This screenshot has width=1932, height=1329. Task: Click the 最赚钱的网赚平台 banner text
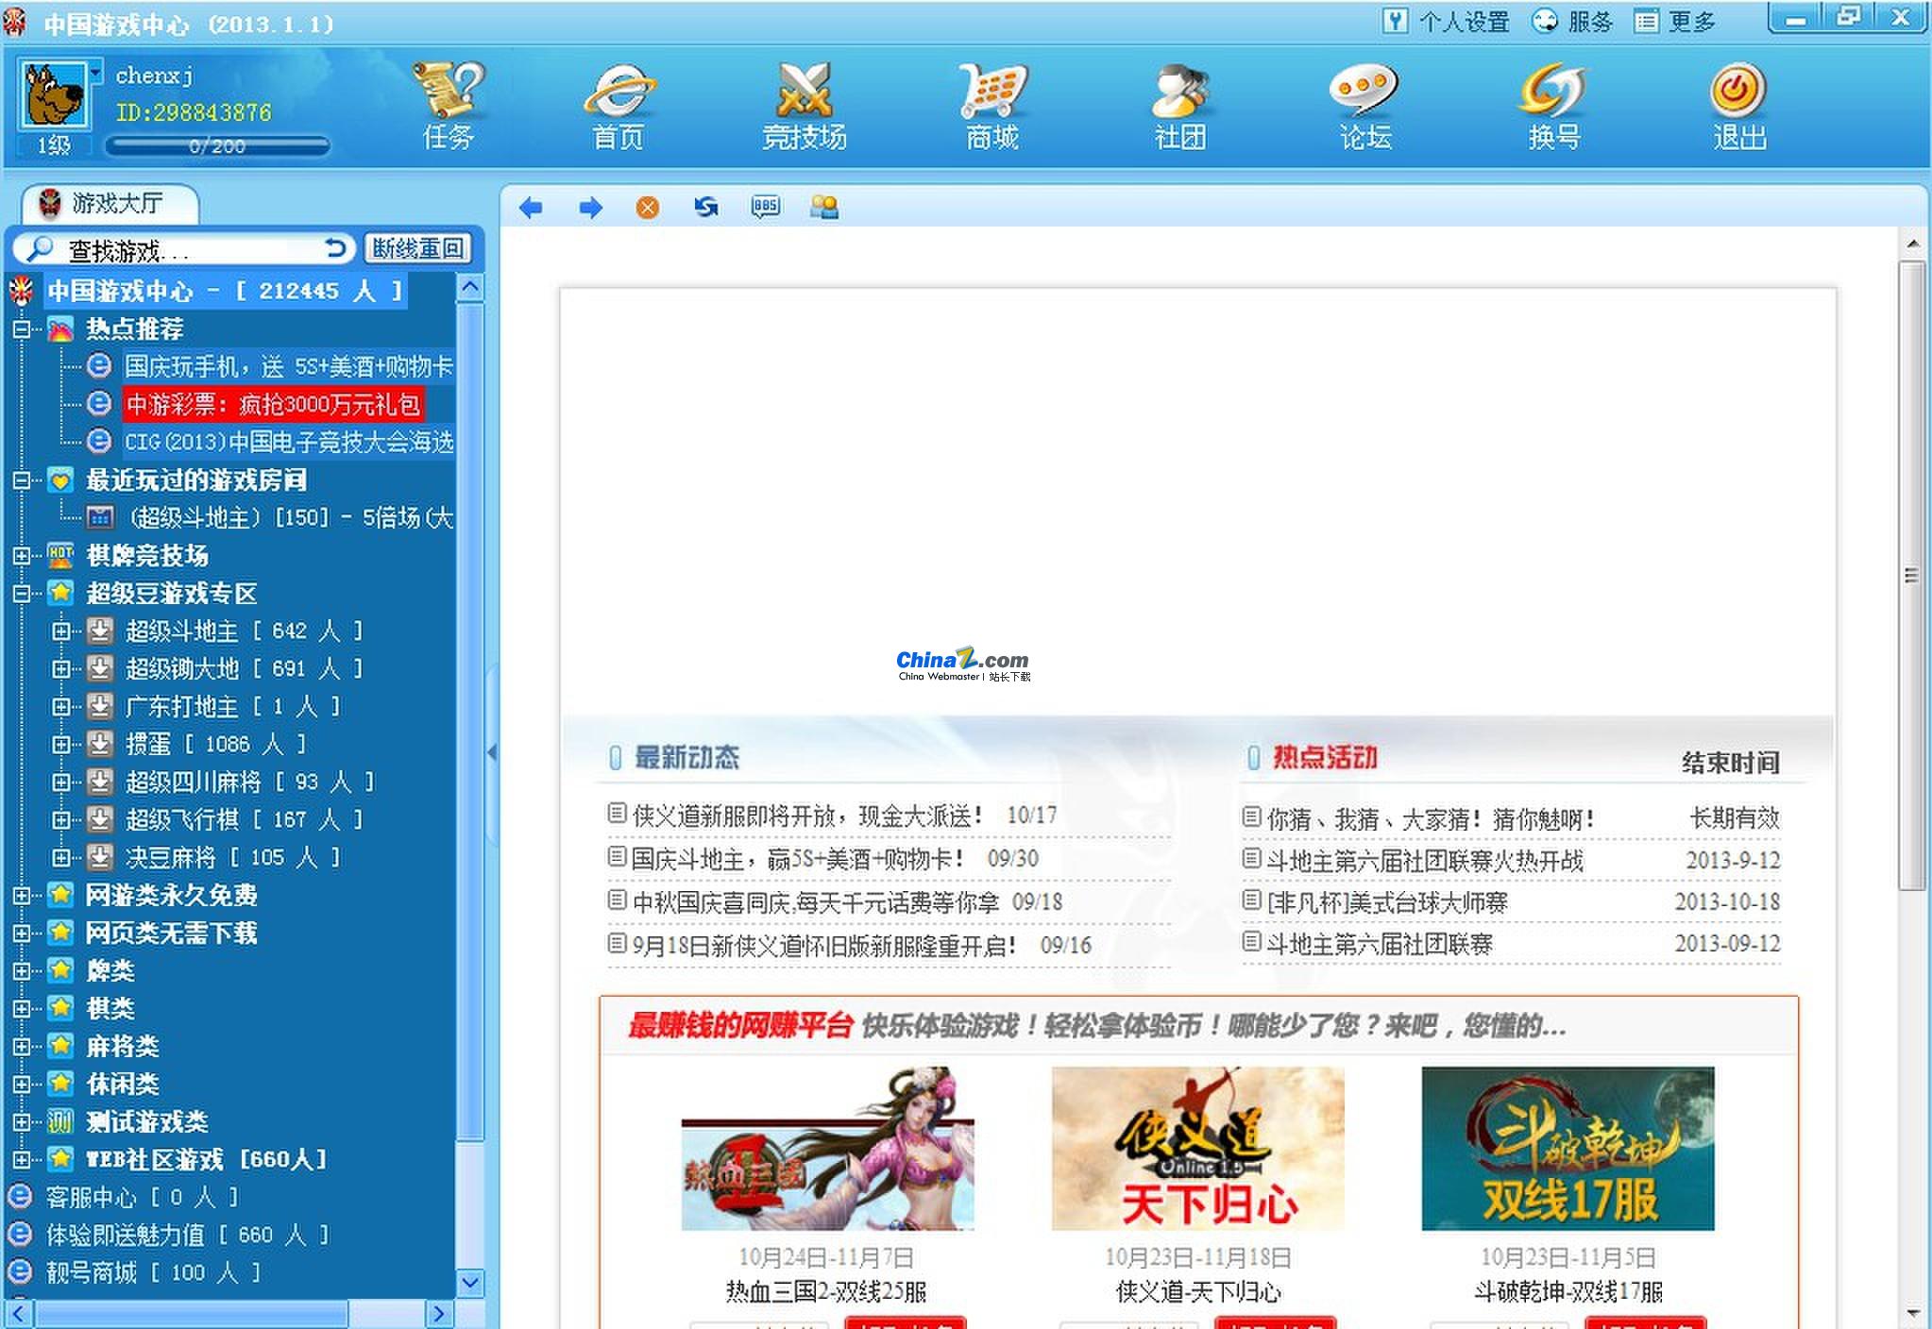(740, 1025)
